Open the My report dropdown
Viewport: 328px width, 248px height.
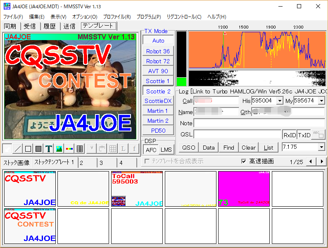321,101
